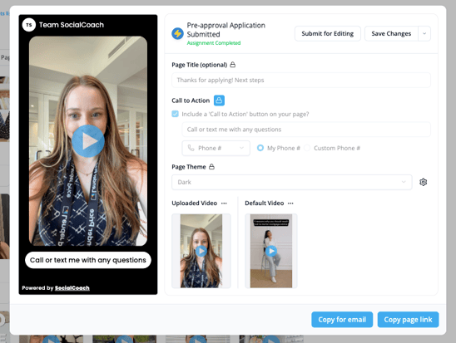
Task: Open the Default Video options ellipsis
Action: [x=290, y=203]
